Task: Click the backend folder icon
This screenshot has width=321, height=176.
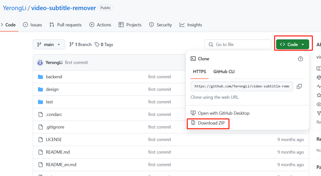Action: click(40, 77)
